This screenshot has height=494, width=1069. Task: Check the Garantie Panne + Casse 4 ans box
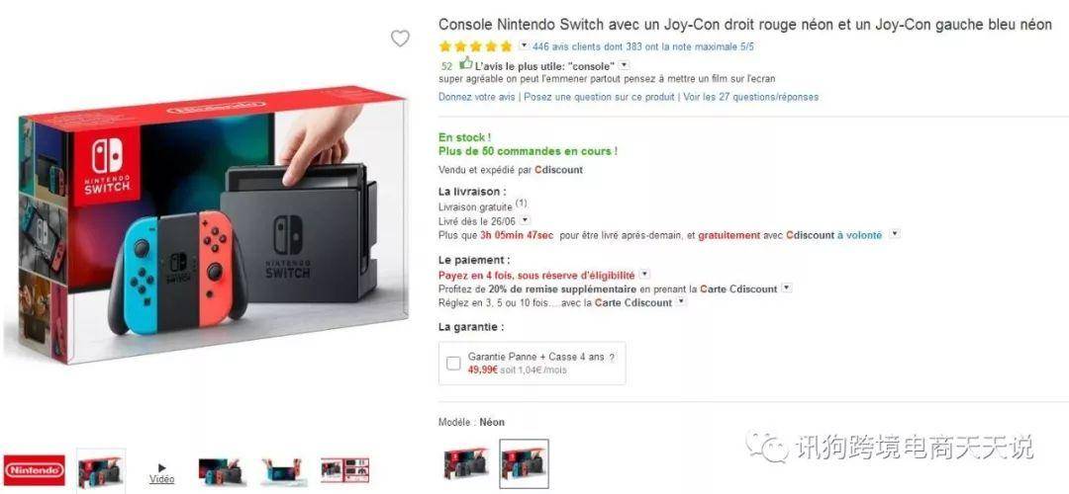pyautogui.click(x=453, y=363)
